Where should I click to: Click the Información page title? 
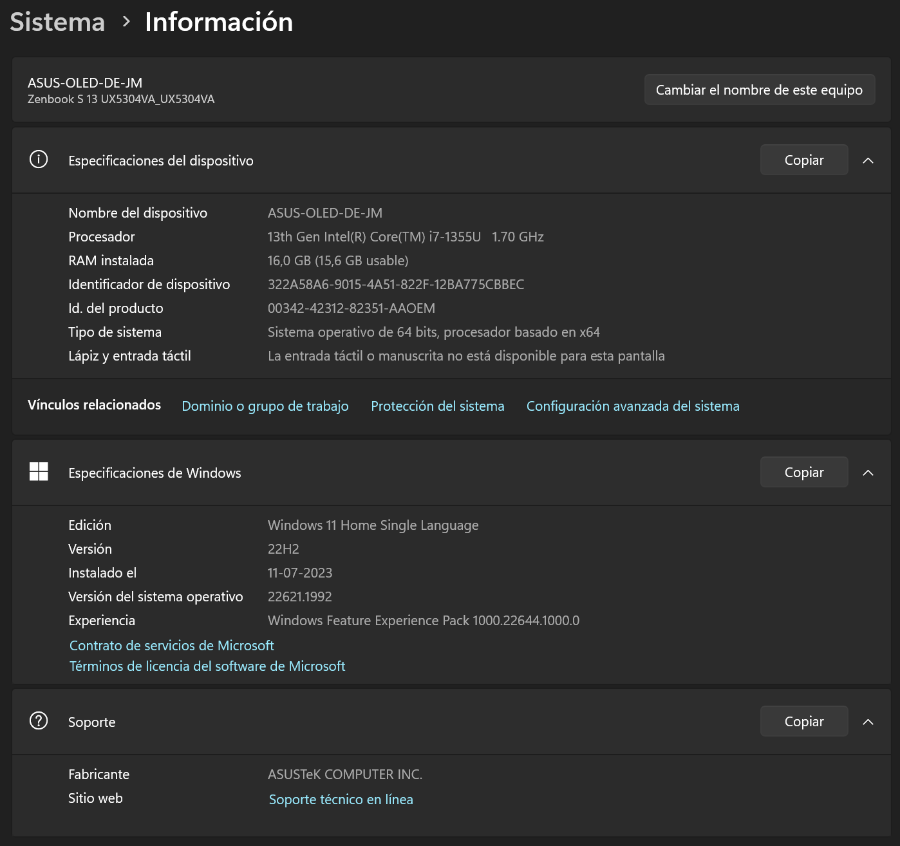219,22
